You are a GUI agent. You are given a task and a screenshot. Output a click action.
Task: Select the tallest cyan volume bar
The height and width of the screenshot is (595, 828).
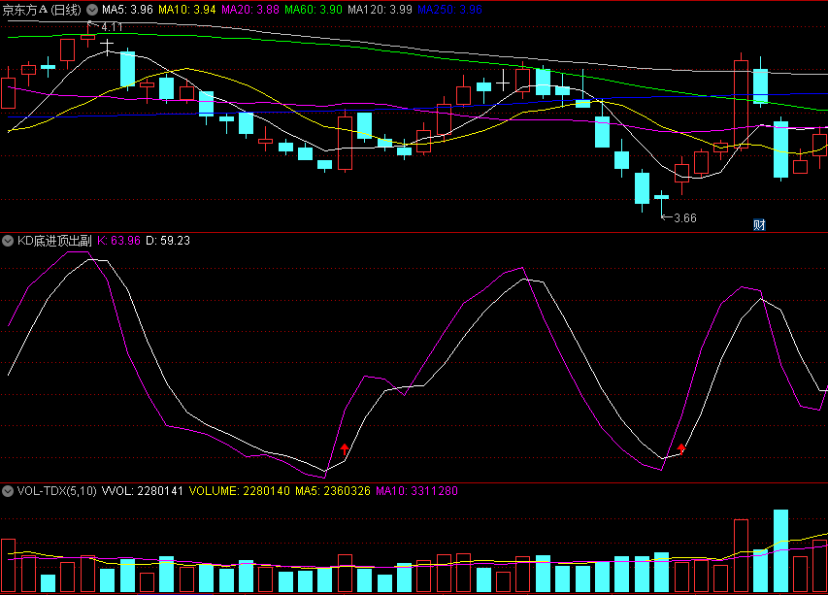click(x=780, y=550)
